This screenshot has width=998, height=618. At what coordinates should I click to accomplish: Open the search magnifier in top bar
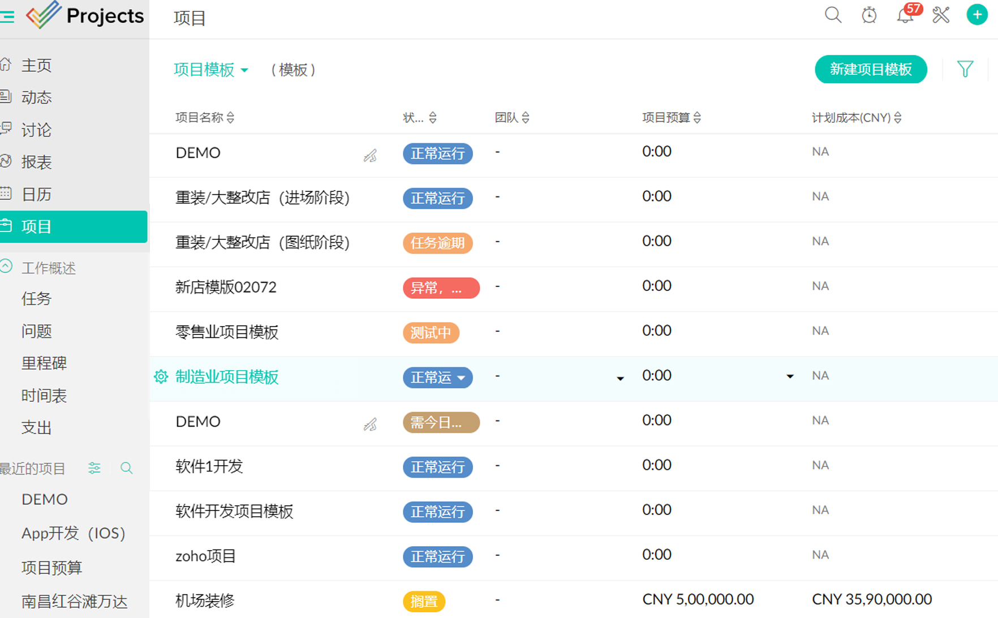click(833, 15)
